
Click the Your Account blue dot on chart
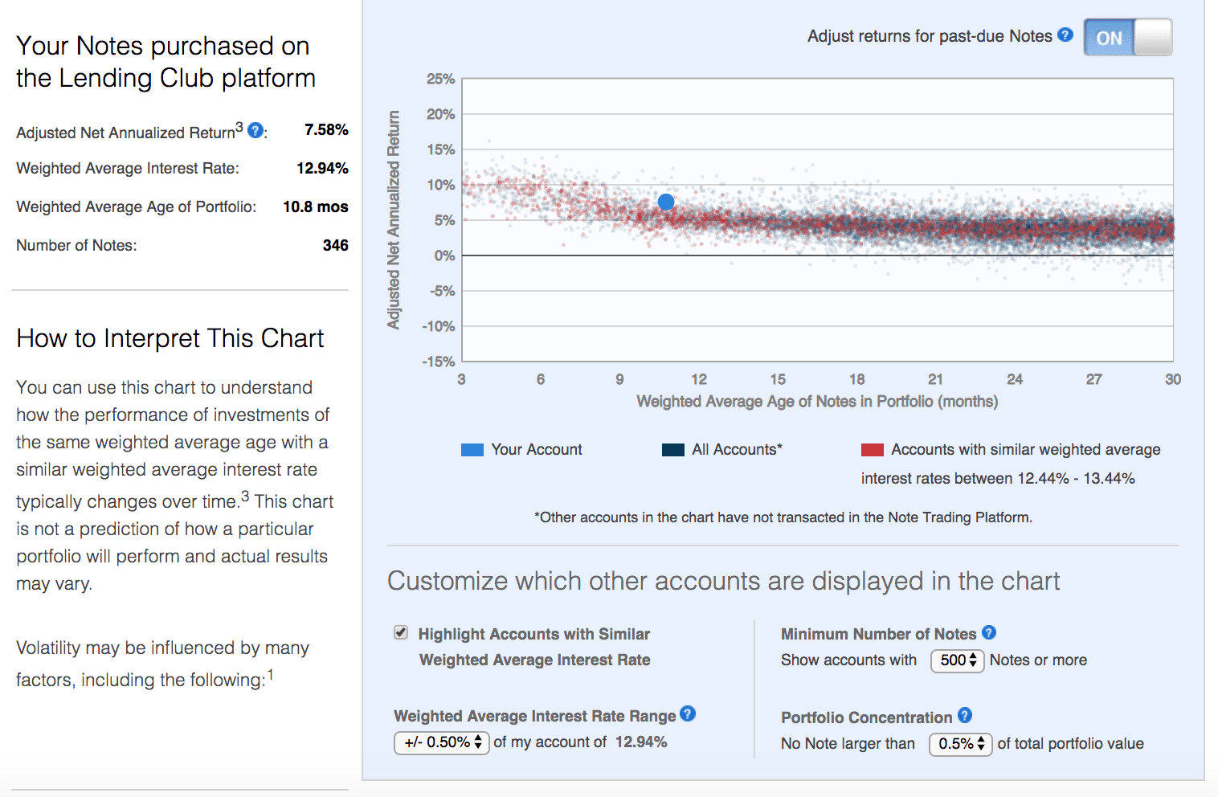coord(666,202)
